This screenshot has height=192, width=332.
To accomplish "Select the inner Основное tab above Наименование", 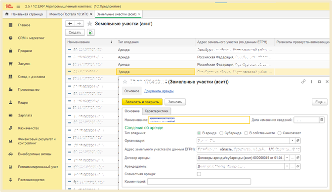I will click(x=132, y=111).
